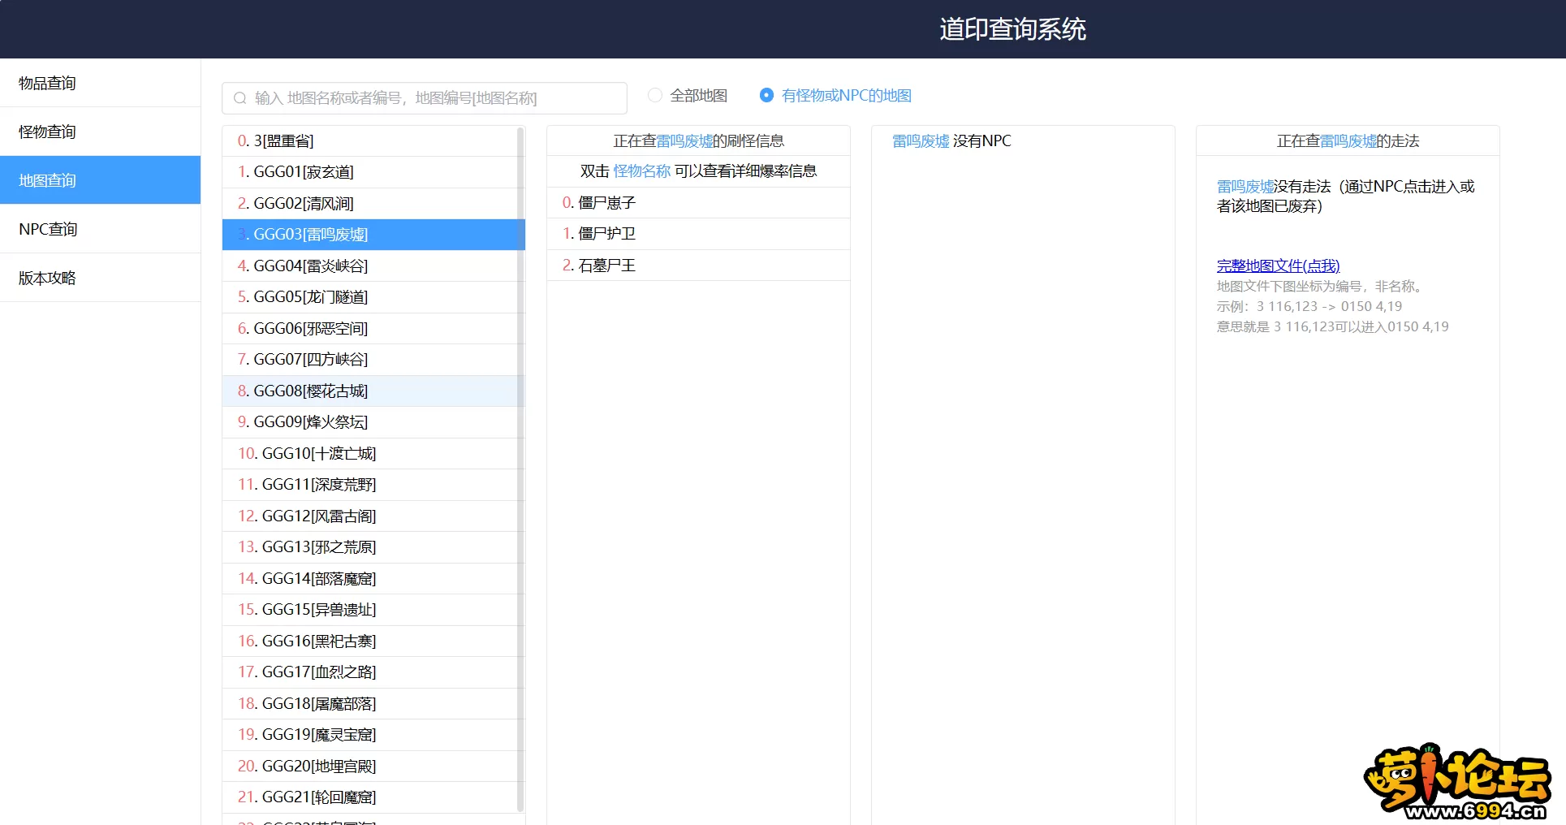Select monster 僵尸崽子
The image size is (1566, 825).
(x=698, y=203)
